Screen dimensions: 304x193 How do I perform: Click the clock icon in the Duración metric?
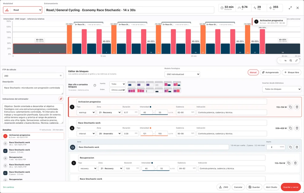point(222,8)
